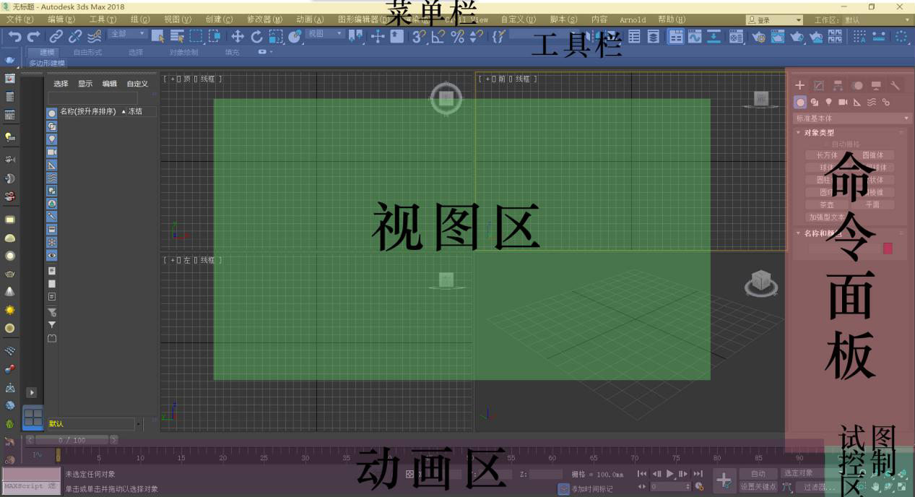Click the time slider showing 0 / 100
Screen dimensions: 915x497
click(x=71, y=440)
